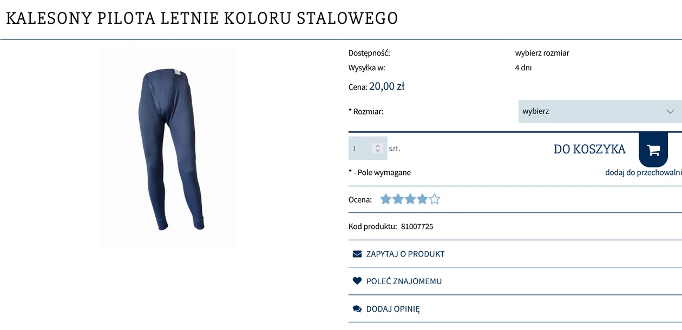Select the second rating star

point(398,199)
